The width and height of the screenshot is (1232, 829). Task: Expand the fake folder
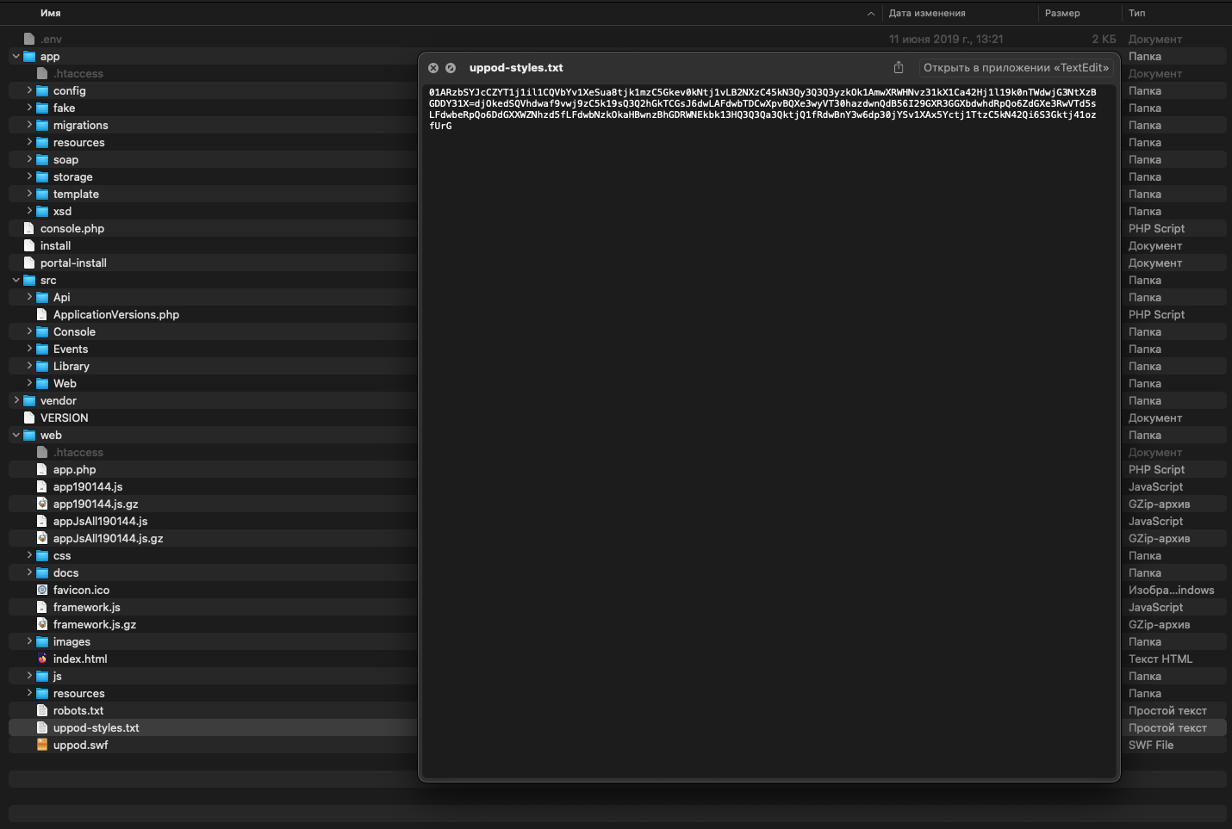pos(29,108)
